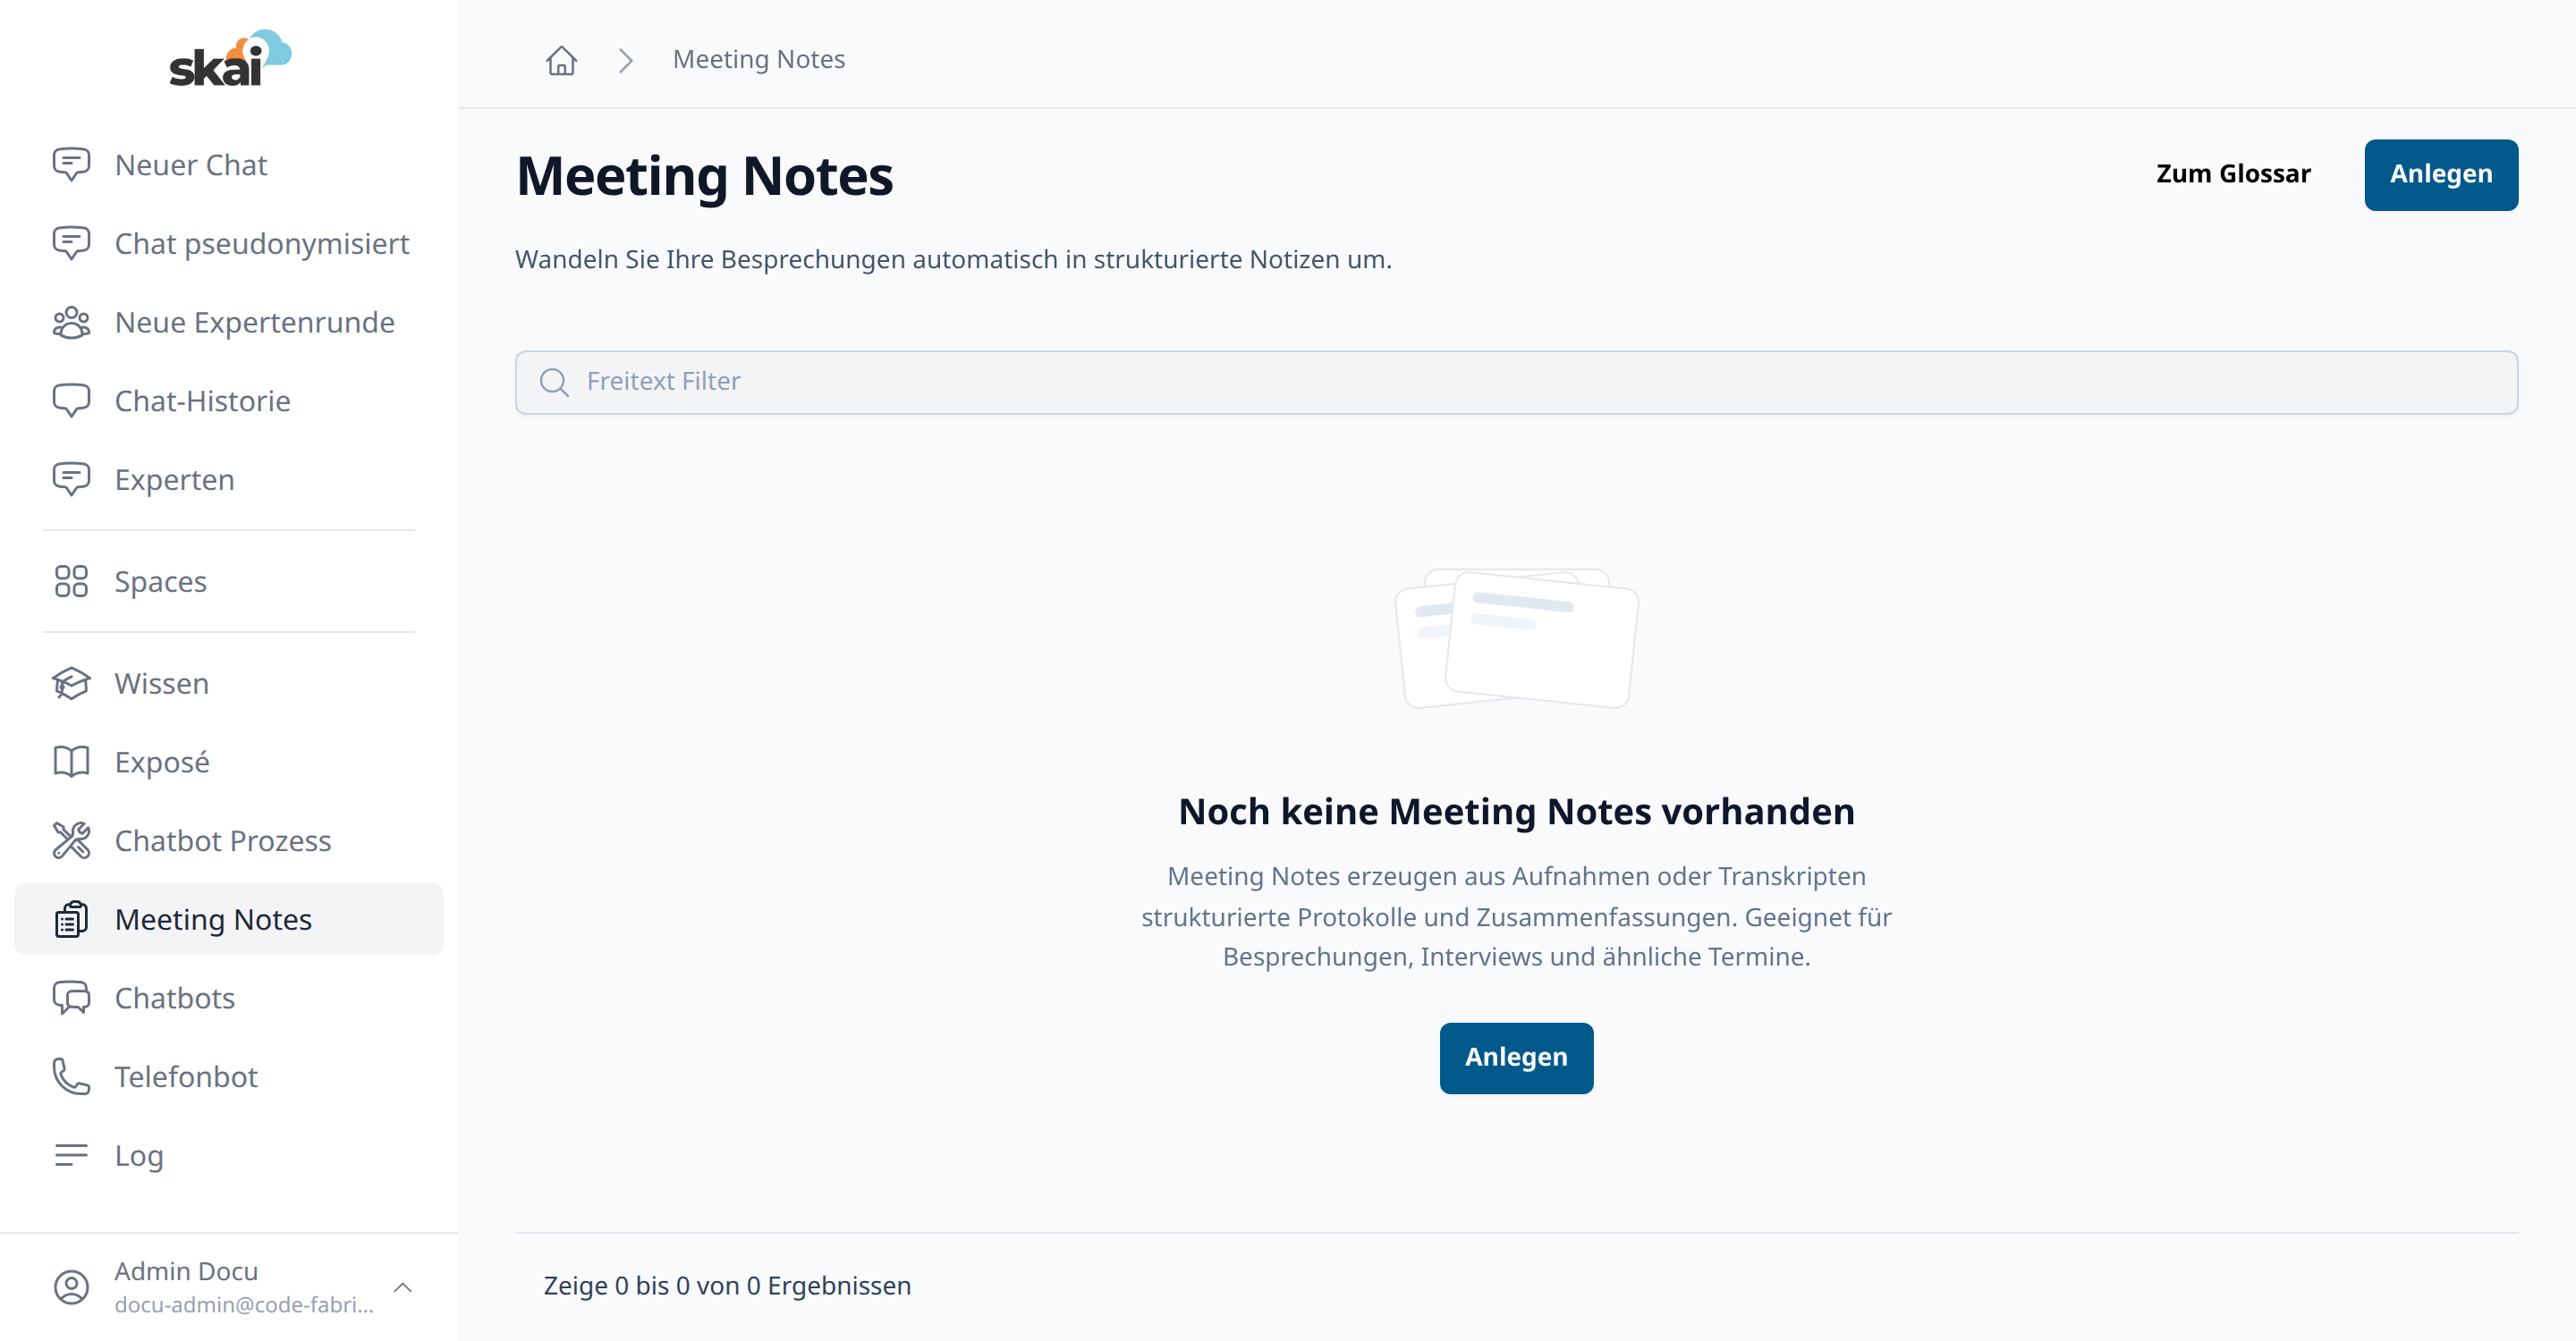Open the Log menu entry
This screenshot has height=1341, width=2576.
point(229,1155)
